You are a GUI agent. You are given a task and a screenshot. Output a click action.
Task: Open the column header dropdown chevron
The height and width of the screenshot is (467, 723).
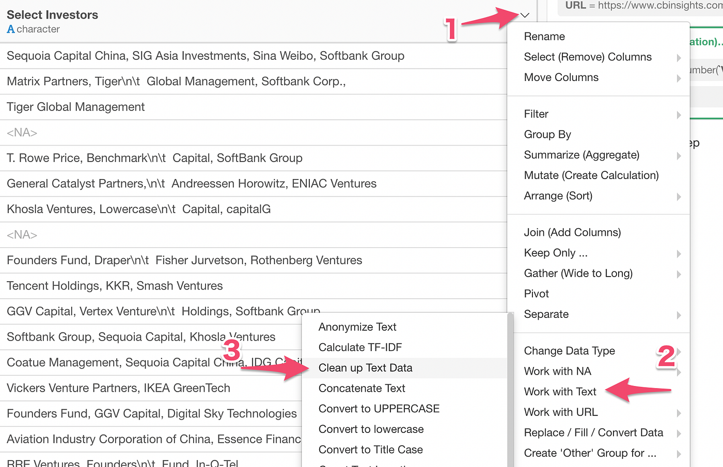[525, 15]
